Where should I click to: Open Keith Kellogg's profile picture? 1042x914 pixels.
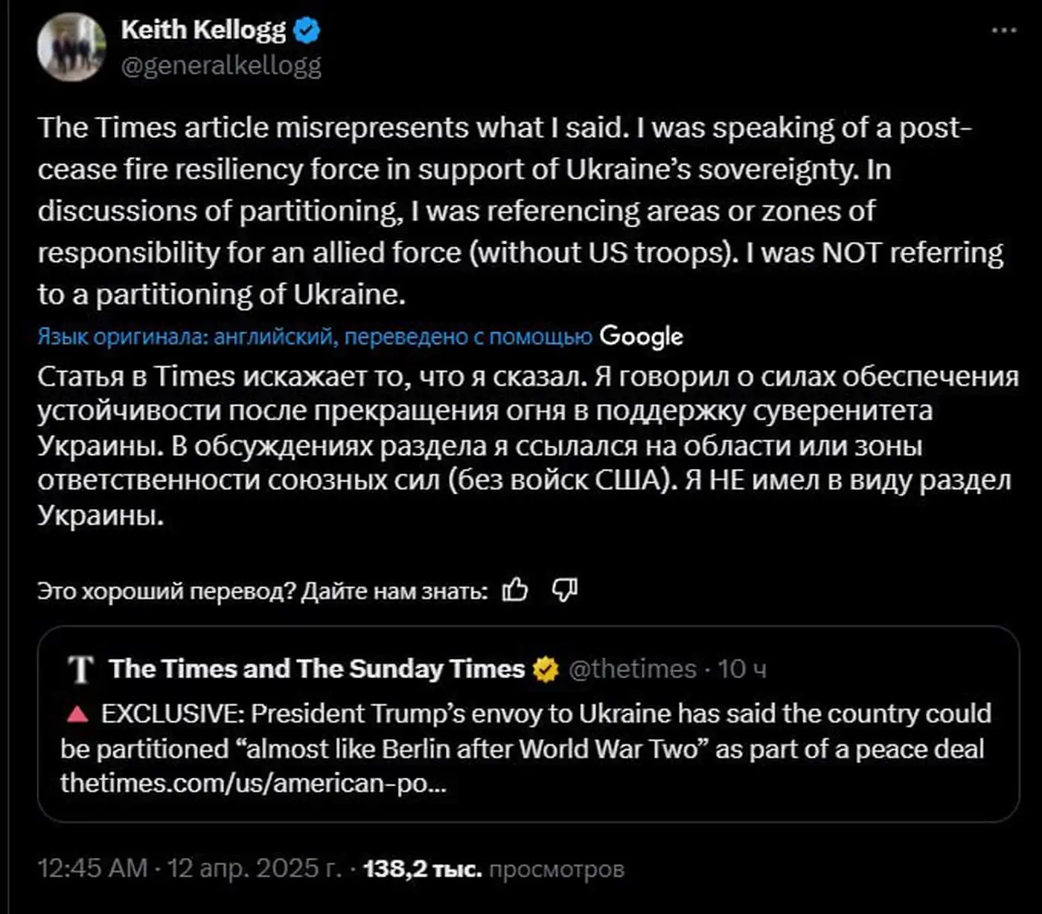71,48
